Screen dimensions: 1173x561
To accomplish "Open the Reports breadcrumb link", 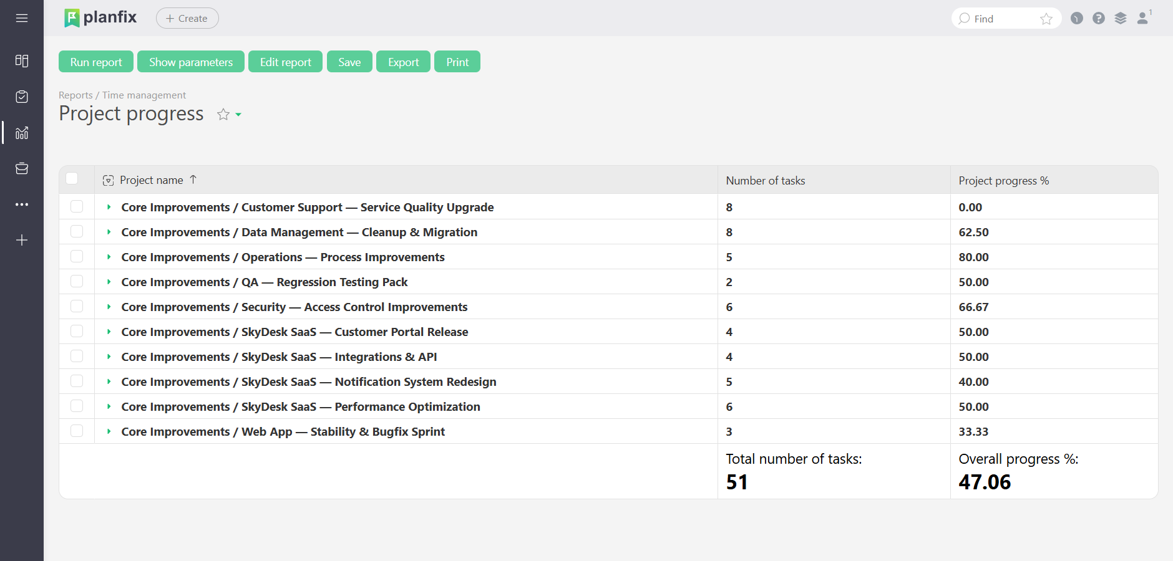I will click(x=75, y=95).
